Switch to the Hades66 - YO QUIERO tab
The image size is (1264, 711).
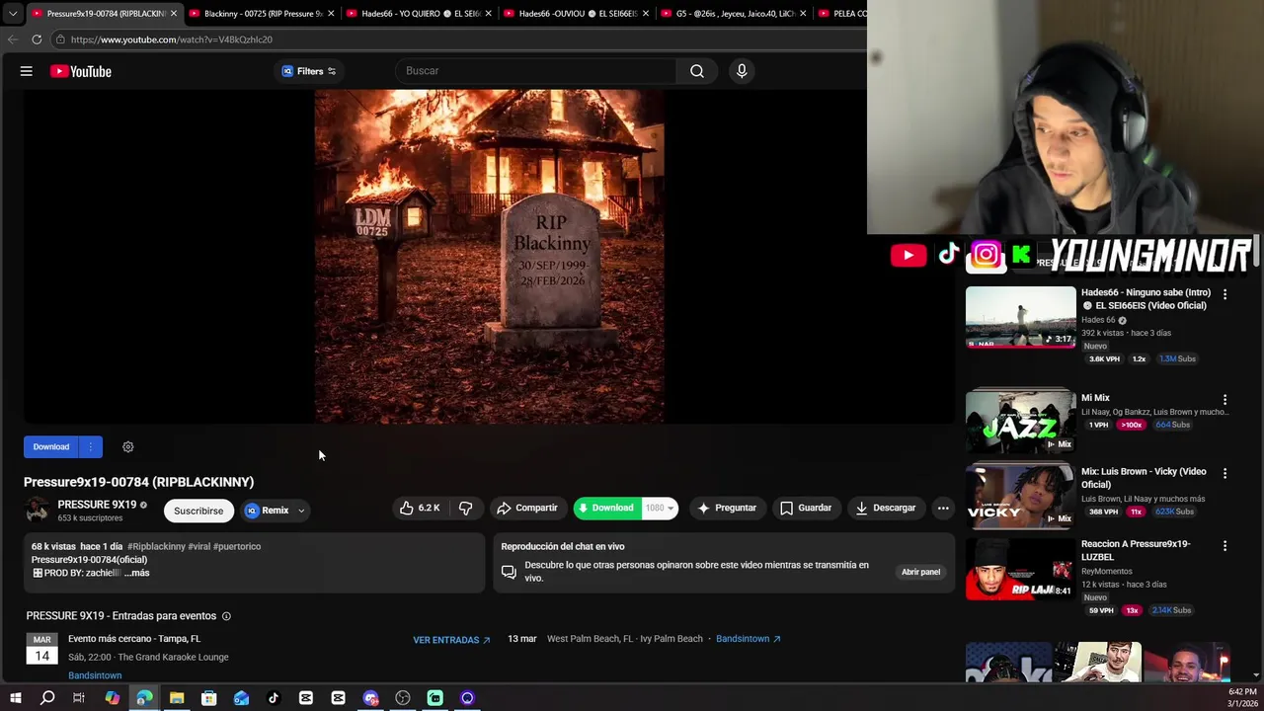tap(420, 14)
